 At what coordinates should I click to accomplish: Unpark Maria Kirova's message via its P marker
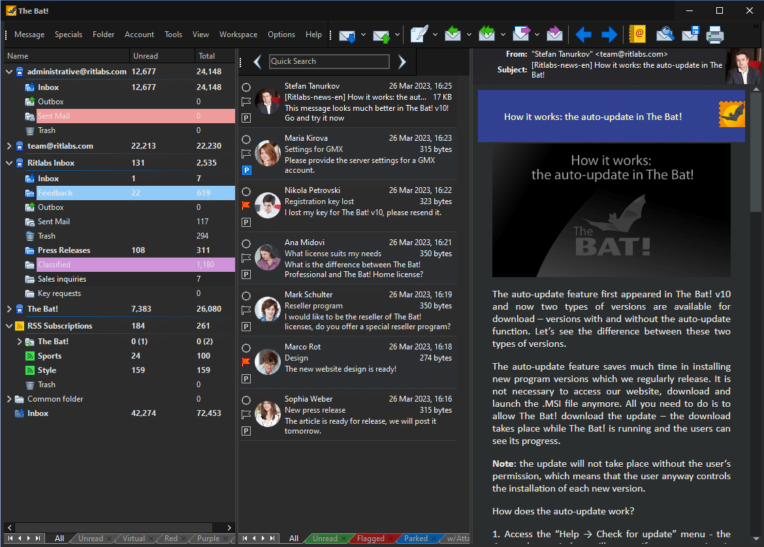coord(246,170)
